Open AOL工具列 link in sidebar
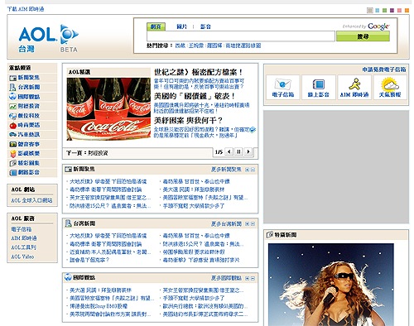414x326 pixels. point(23,247)
